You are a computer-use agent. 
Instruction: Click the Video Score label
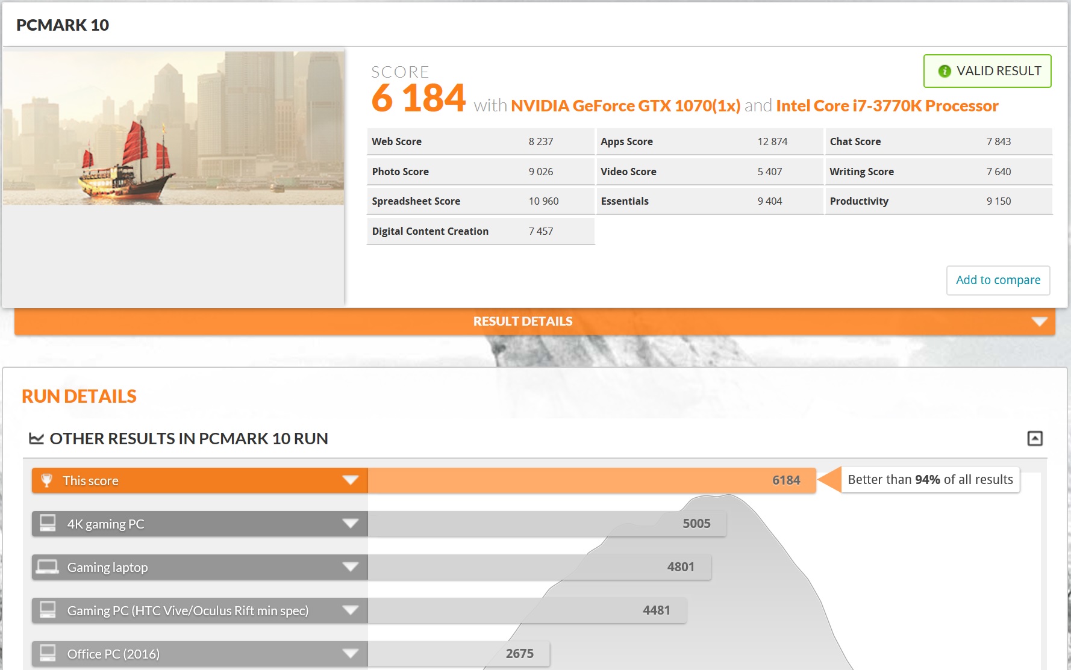coord(628,172)
